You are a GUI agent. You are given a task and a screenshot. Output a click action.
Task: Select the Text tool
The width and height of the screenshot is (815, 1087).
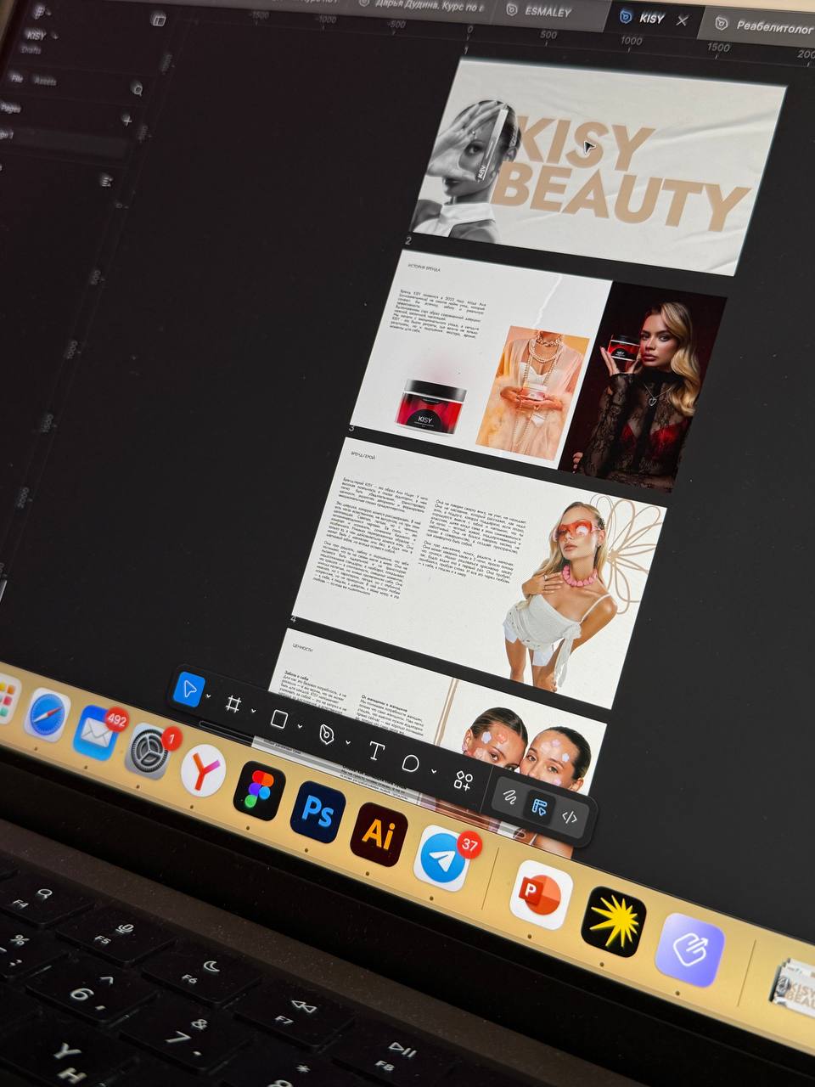coord(375,751)
